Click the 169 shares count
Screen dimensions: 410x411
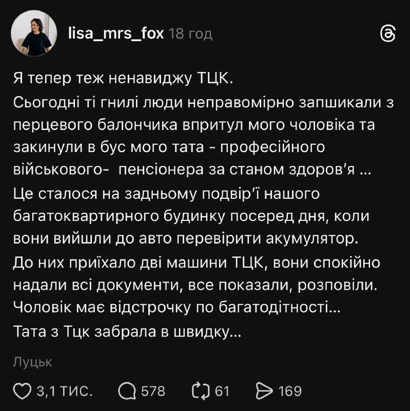click(x=290, y=391)
